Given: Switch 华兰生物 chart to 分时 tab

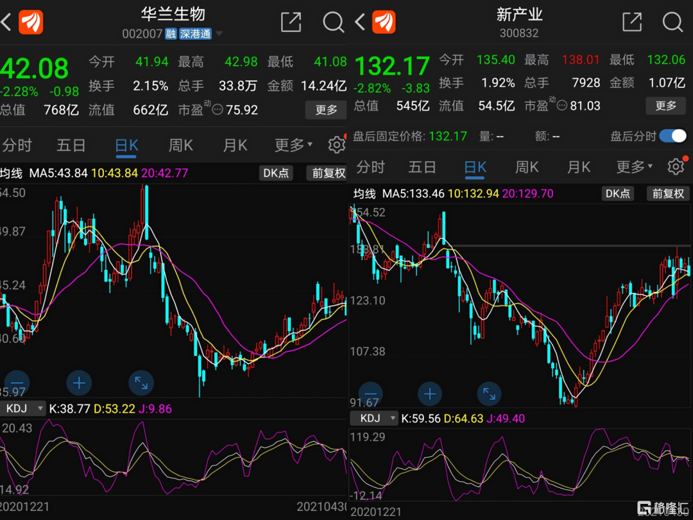Looking at the screenshot, I should pyautogui.click(x=17, y=145).
